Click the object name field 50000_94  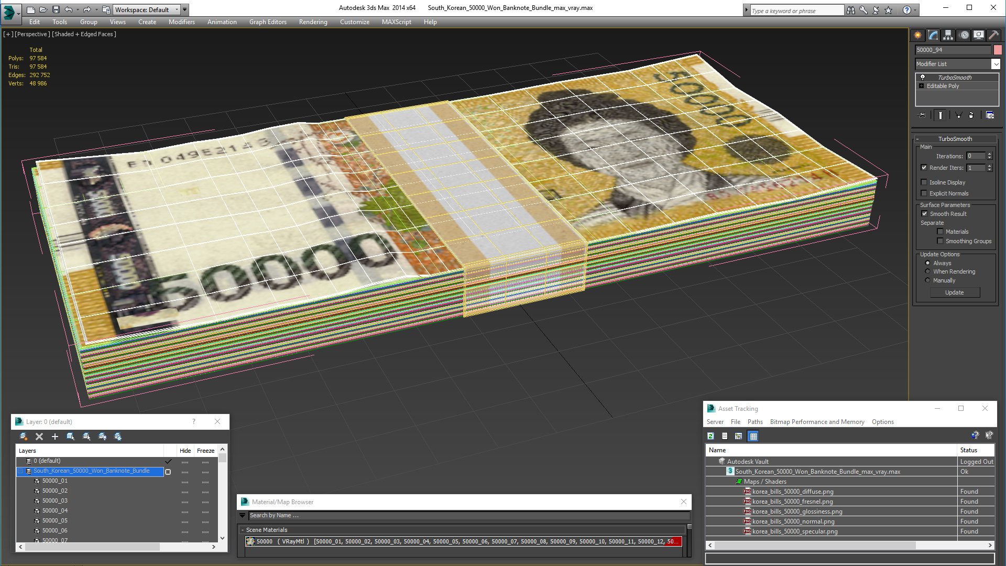point(953,50)
